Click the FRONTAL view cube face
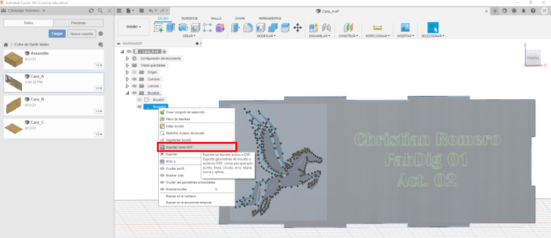 pos(533,58)
